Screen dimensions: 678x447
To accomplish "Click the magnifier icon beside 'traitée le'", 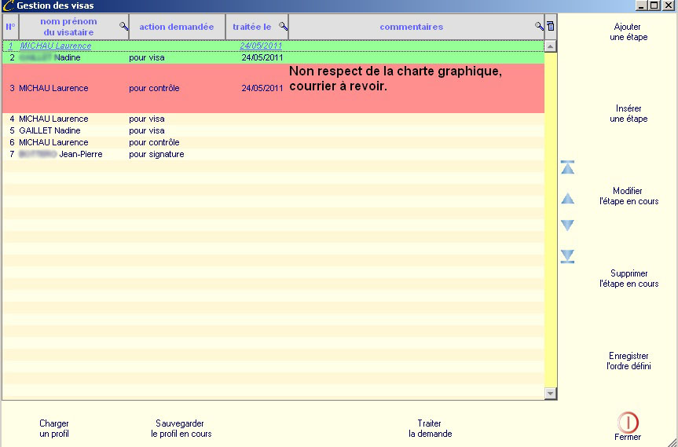I will (x=283, y=27).
